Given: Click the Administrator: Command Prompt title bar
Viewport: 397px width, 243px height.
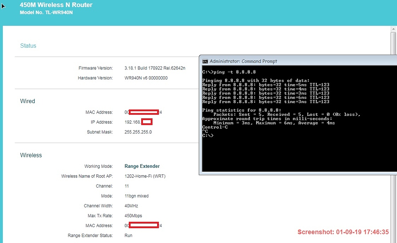Looking at the screenshot, I should click(x=272, y=61).
